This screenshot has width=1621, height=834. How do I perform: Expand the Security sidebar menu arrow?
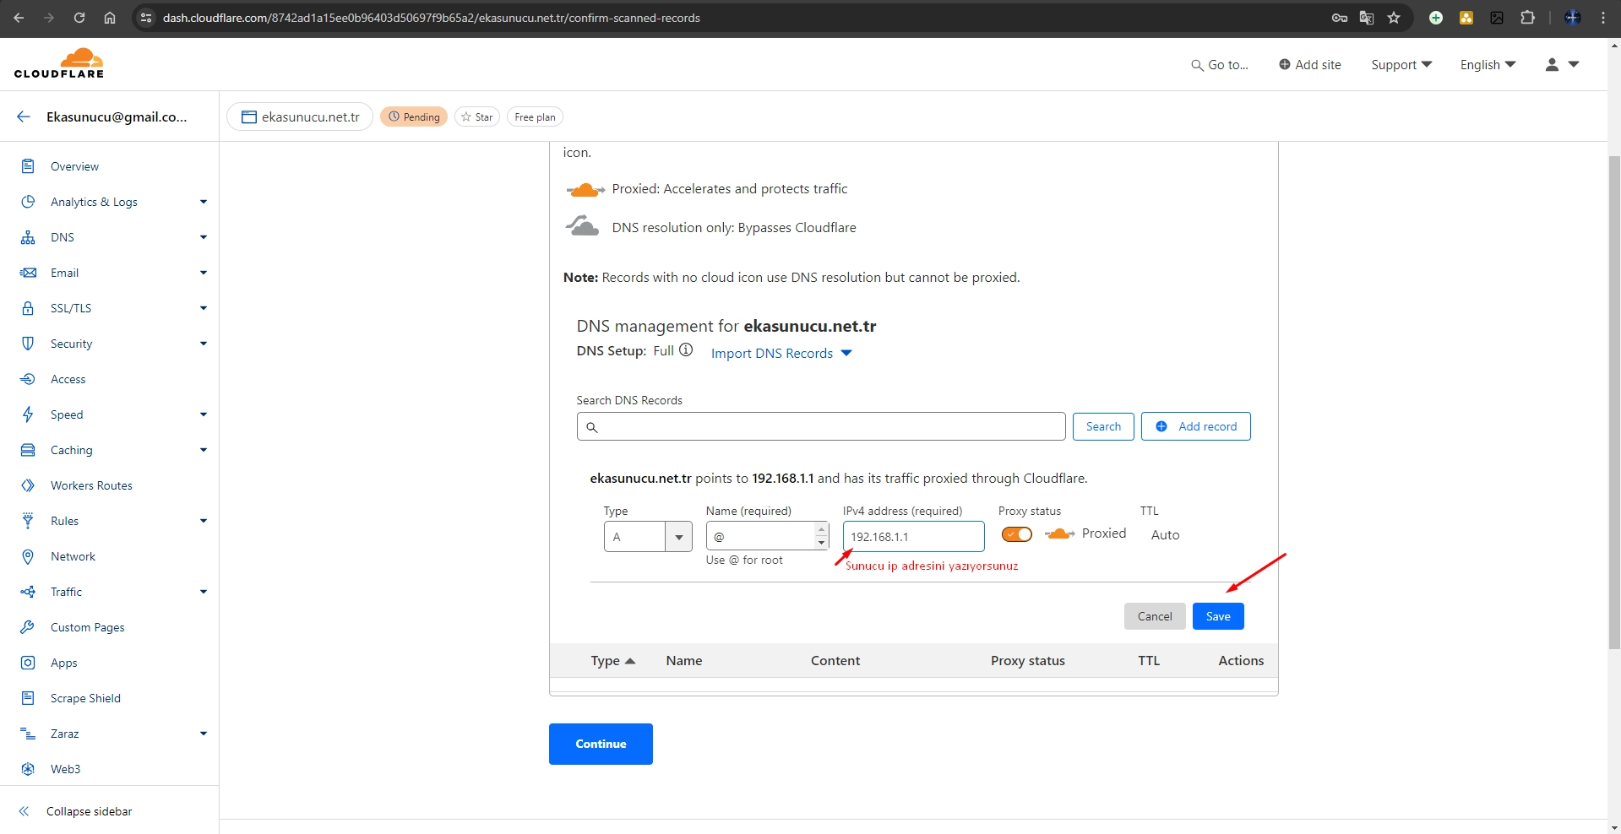[x=204, y=344]
